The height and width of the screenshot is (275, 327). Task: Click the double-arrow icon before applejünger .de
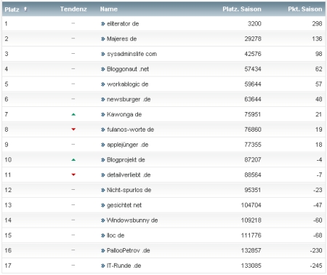pyautogui.click(x=103, y=145)
